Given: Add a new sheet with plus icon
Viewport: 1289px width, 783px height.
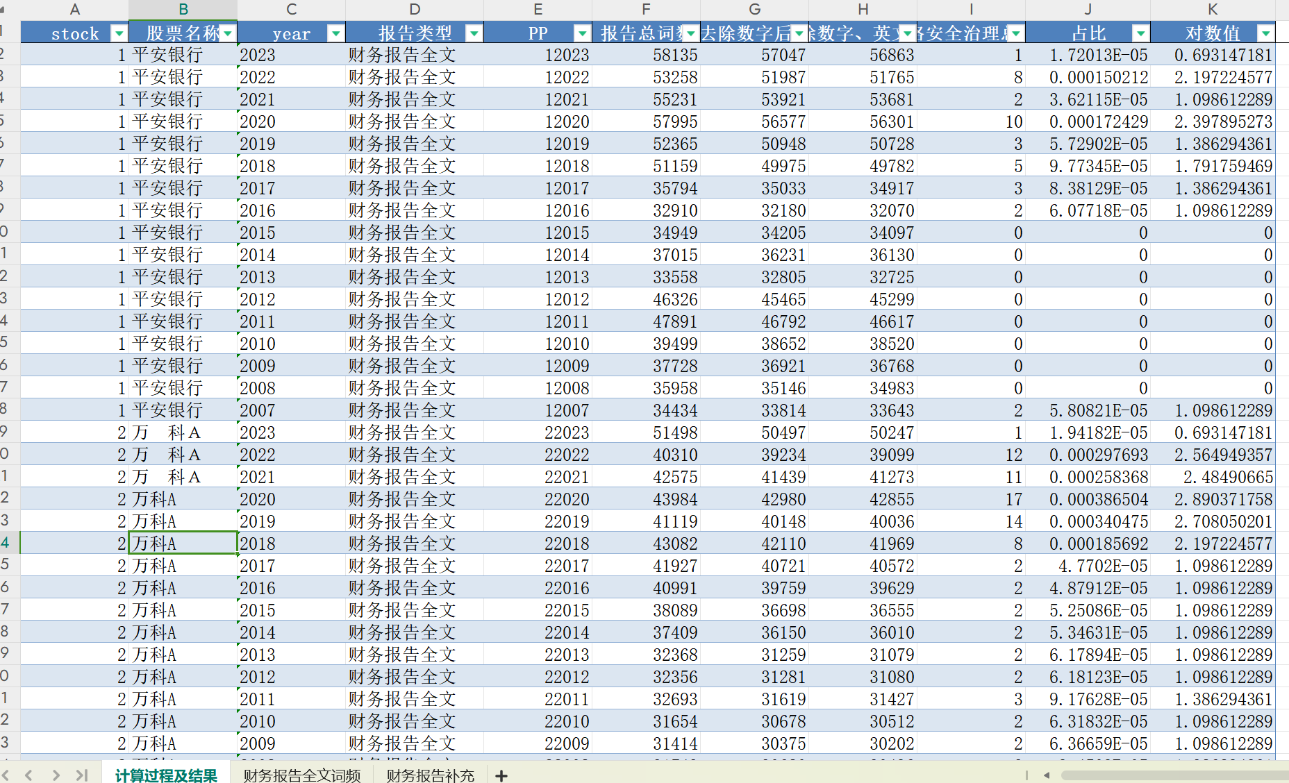Looking at the screenshot, I should [501, 775].
